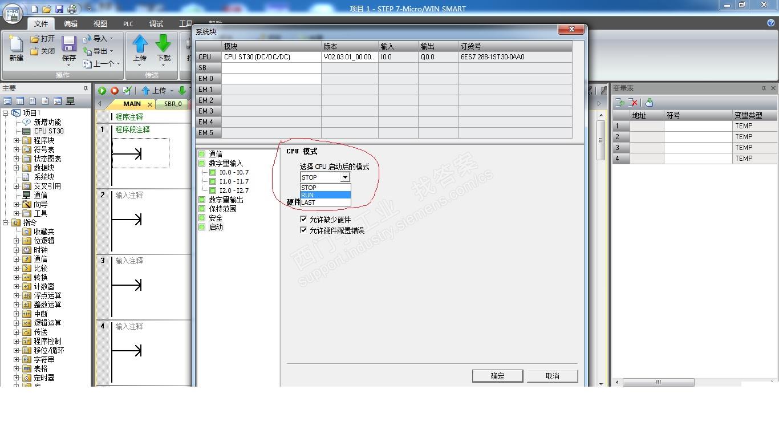Viewport: 779px width, 438px height.
Task: Open the CPU startup mode dropdown arrow
Action: point(344,177)
